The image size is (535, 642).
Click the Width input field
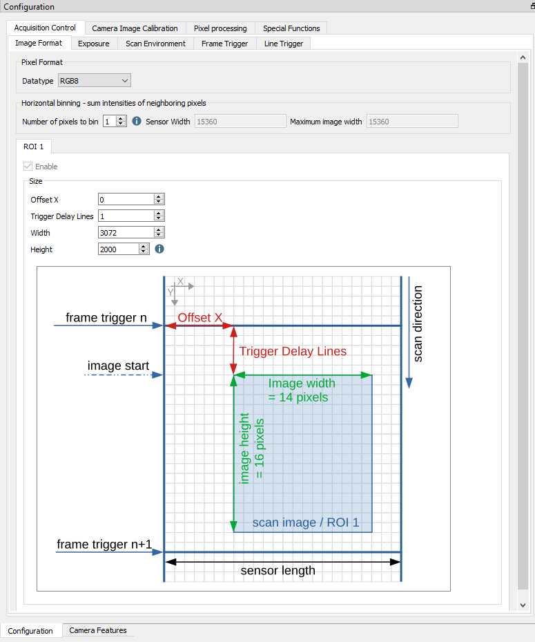(x=126, y=233)
